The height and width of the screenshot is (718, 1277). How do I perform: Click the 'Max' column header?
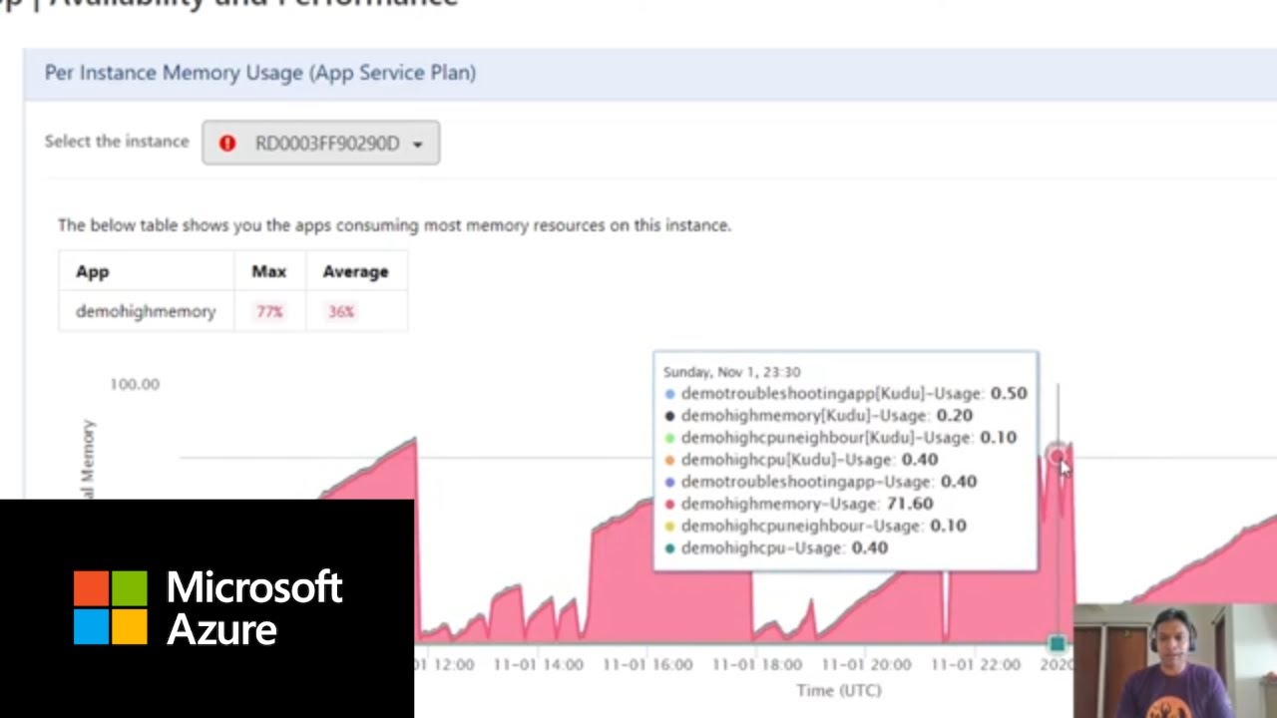point(268,271)
